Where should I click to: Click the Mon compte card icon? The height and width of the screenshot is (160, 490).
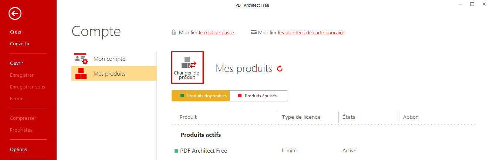(x=80, y=59)
